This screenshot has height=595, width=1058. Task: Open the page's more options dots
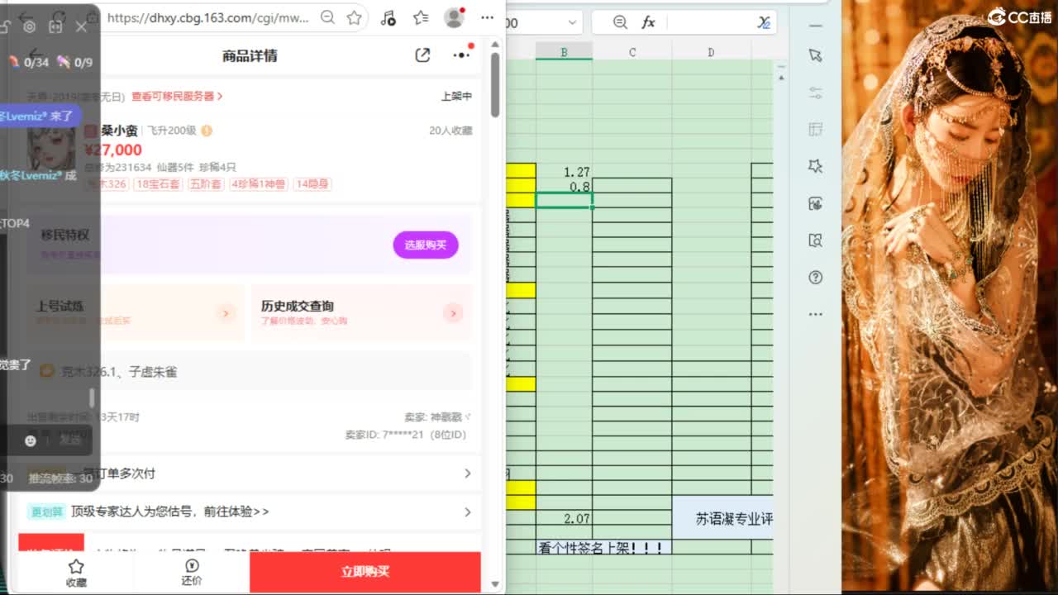point(461,55)
